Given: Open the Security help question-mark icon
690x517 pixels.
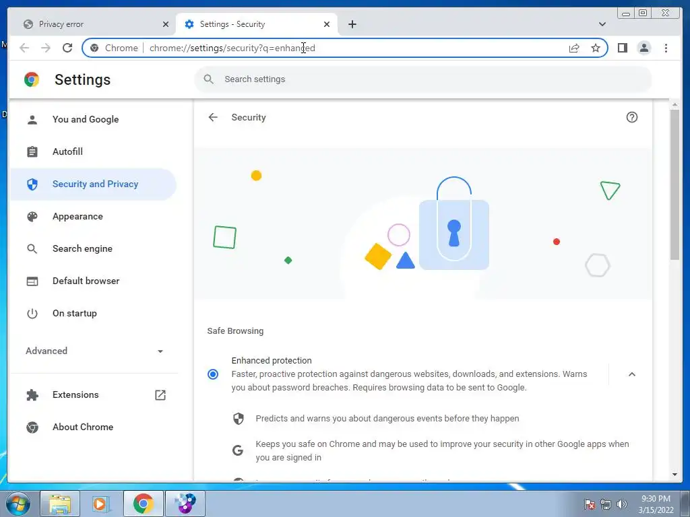Looking at the screenshot, I should 632,117.
